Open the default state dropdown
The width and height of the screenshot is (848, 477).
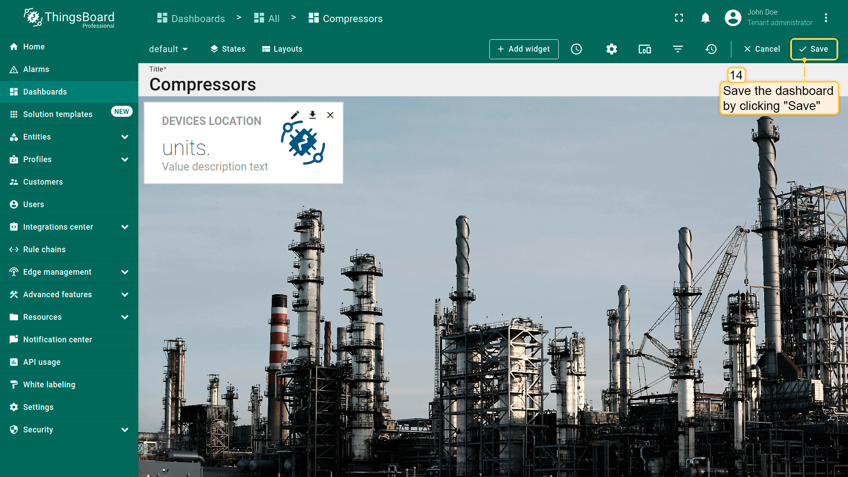click(x=168, y=49)
